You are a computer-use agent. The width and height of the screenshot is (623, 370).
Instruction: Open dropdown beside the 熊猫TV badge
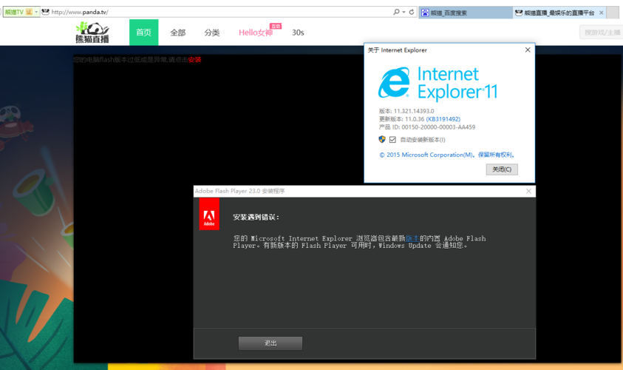pyautogui.click(x=36, y=12)
